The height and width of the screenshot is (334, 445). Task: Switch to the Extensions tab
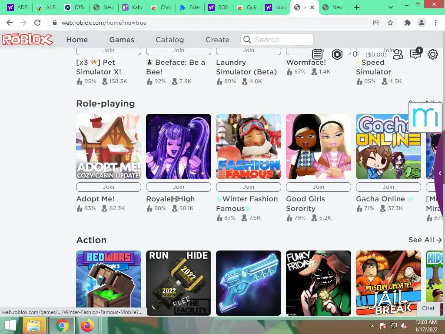point(190,7)
